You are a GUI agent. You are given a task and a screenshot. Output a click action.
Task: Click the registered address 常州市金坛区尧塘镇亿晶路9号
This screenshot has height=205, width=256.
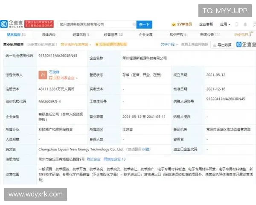[x=61, y=159]
